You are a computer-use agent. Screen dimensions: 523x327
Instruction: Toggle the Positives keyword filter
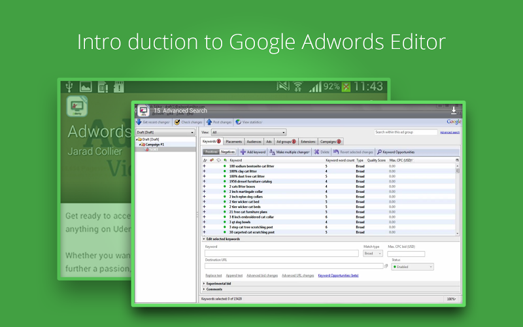211,152
